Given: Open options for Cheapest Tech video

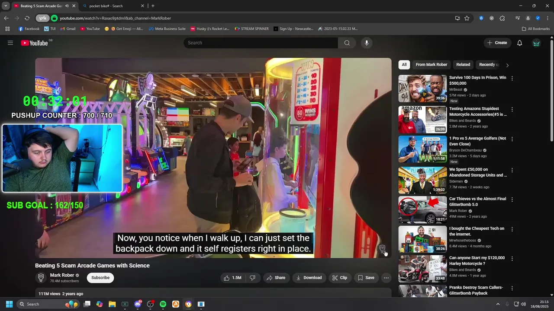Looking at the screenshot, I should coord(512,229).
